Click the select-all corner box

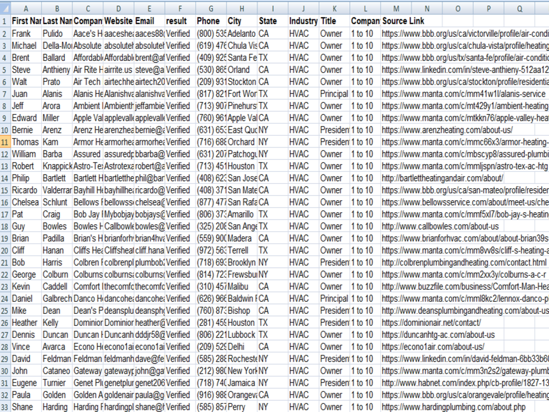(5, 9)
